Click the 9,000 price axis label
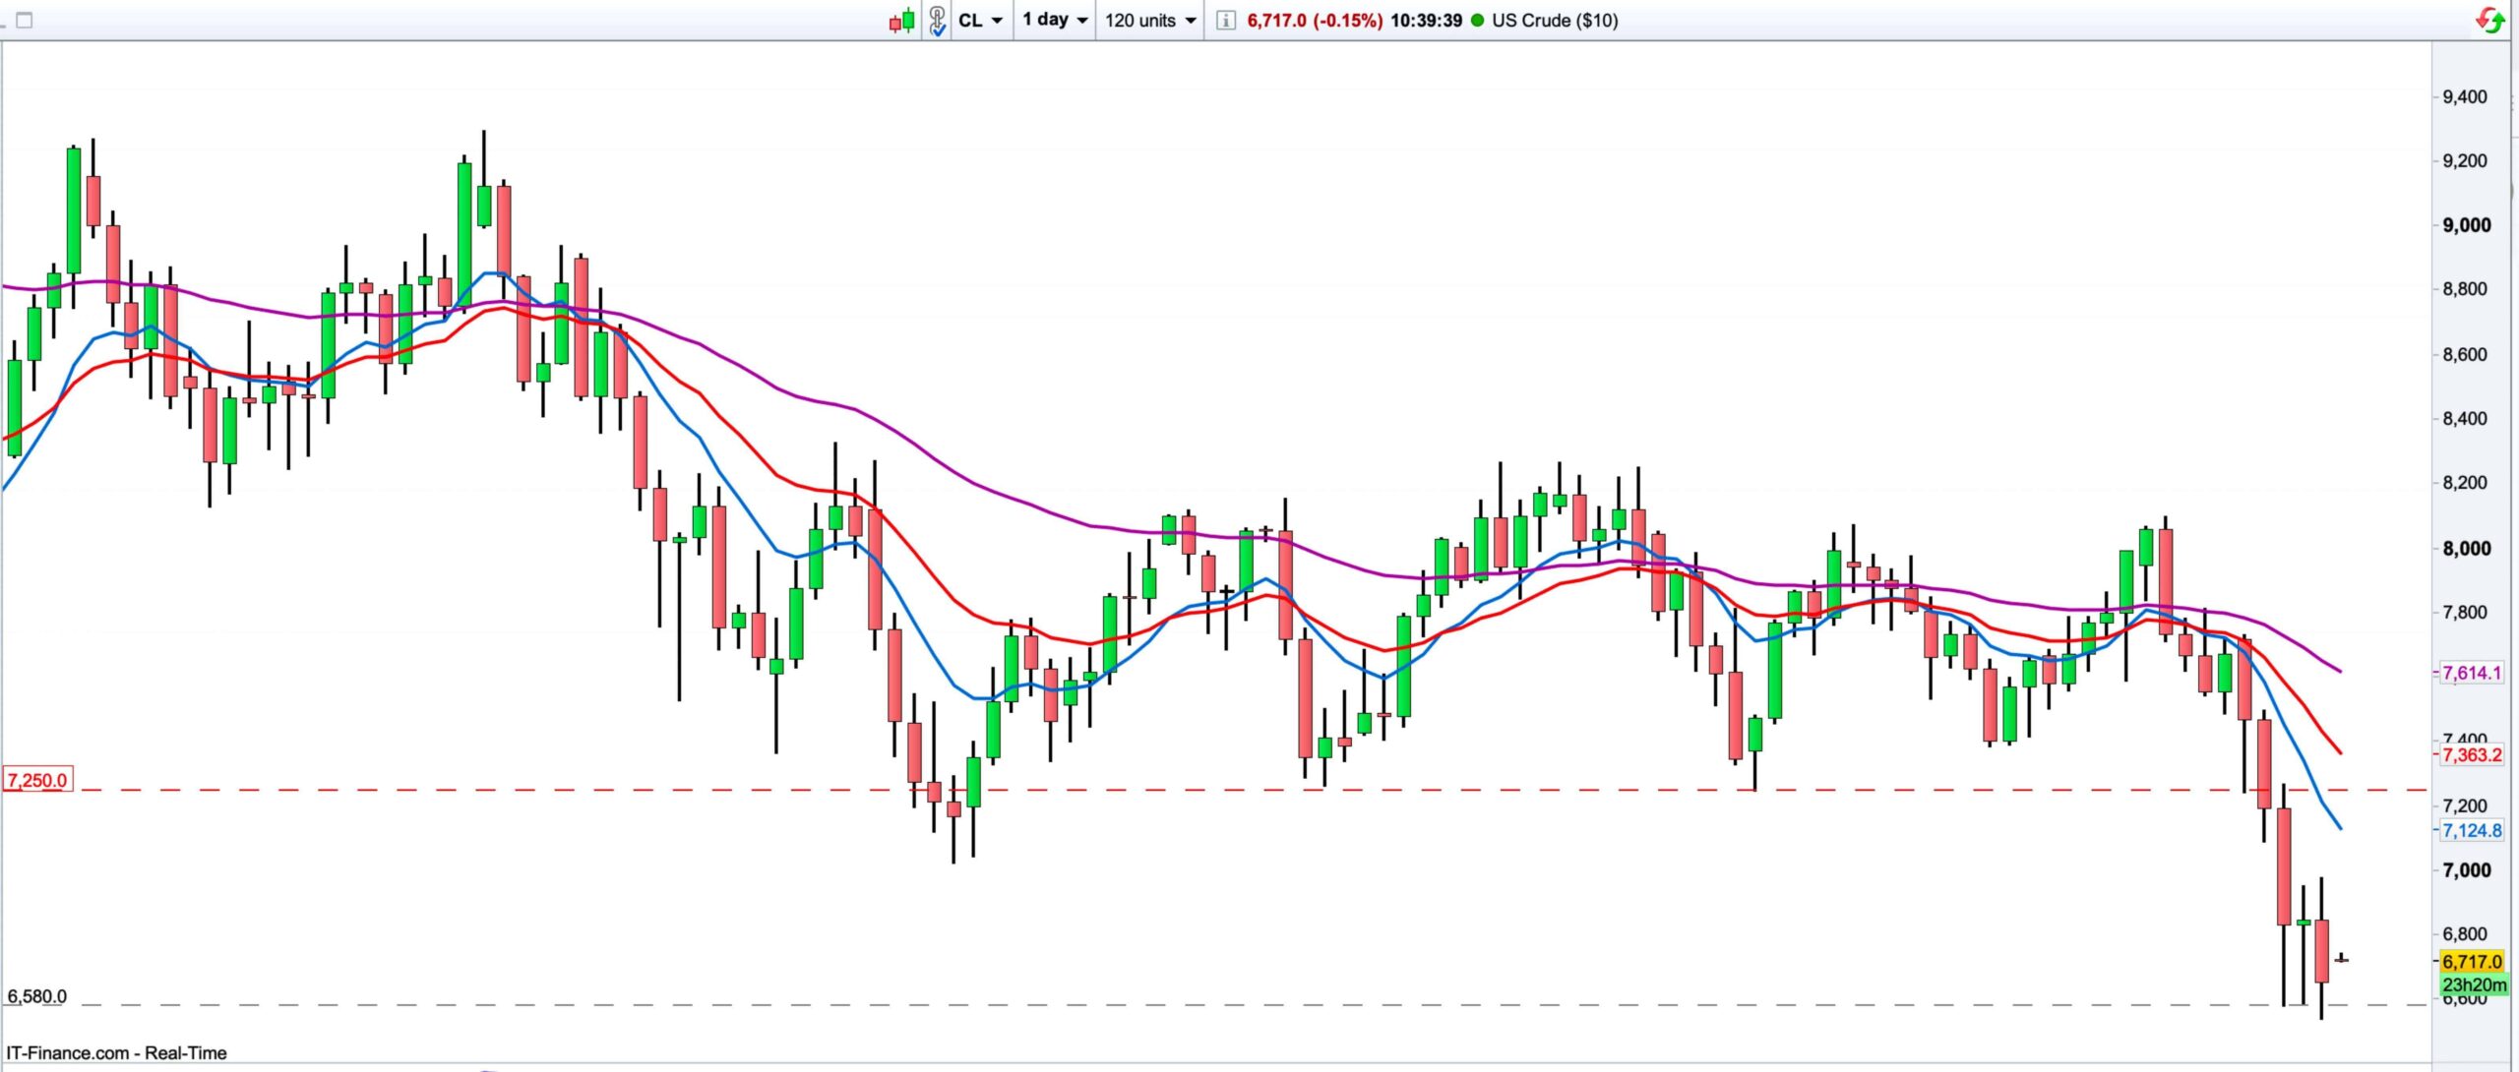Image resolution: width=2519 pixels, height=1072 pixels. pyautogui.click(x=2467, y=225)
